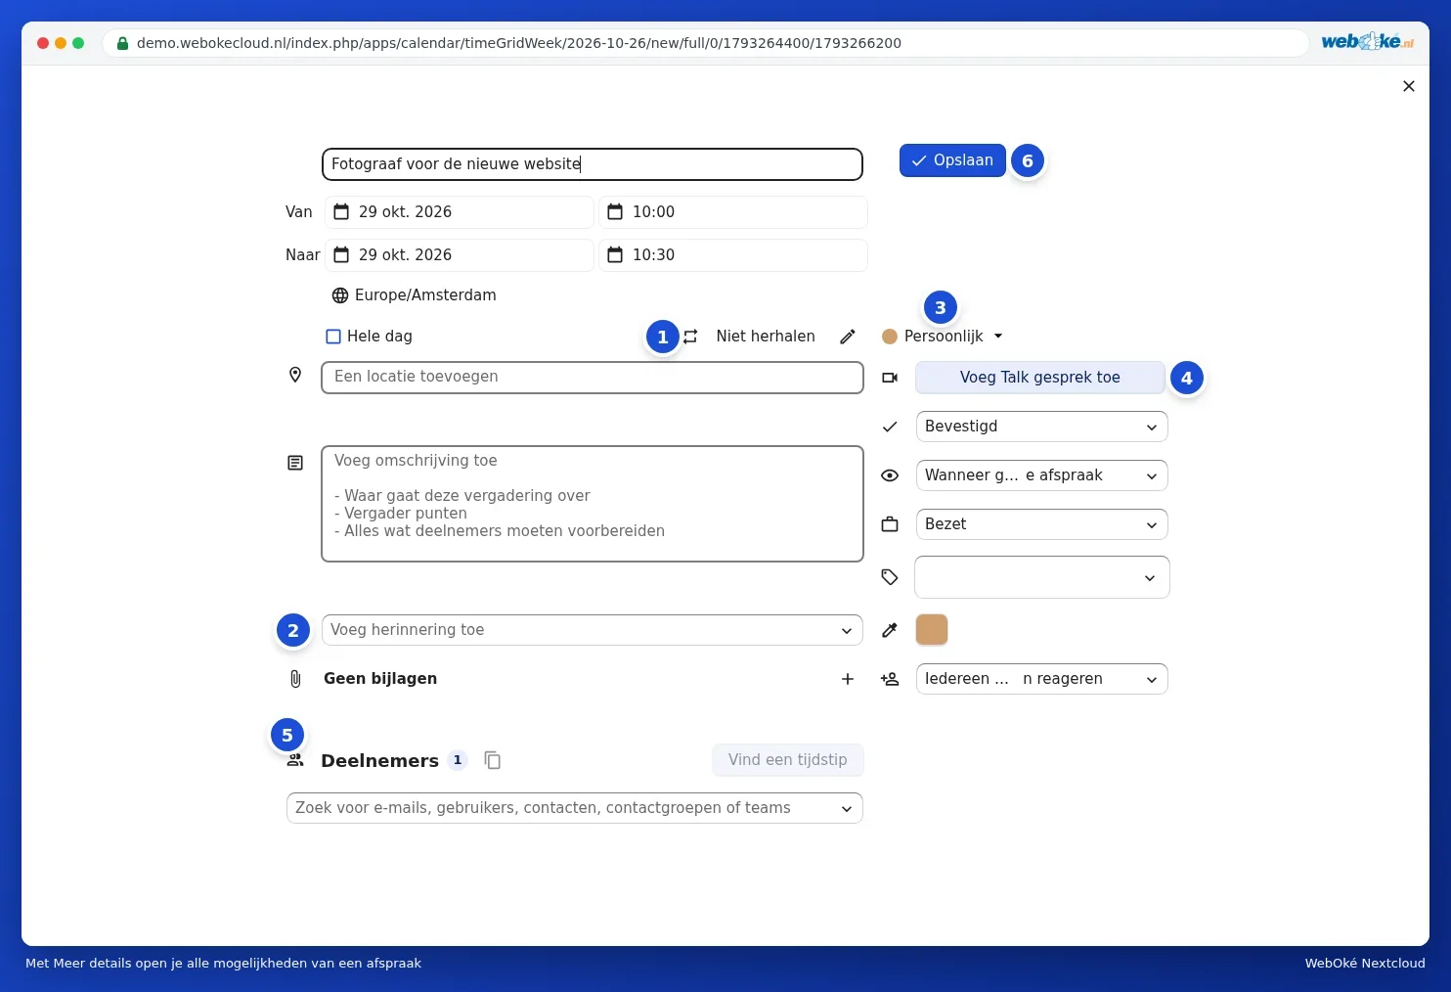This screenshot has height=992, width=1451.
Task: Expand the empty categories dropdown
Action: [x=1042, y=577]
